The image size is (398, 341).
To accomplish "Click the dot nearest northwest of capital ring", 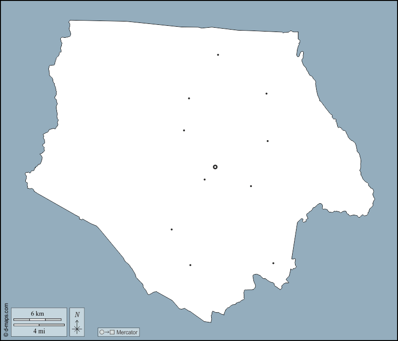I will (x=184, y=130).
